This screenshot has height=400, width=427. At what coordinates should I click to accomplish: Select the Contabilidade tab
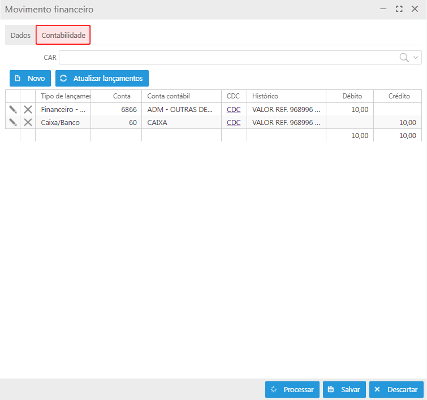63,35
